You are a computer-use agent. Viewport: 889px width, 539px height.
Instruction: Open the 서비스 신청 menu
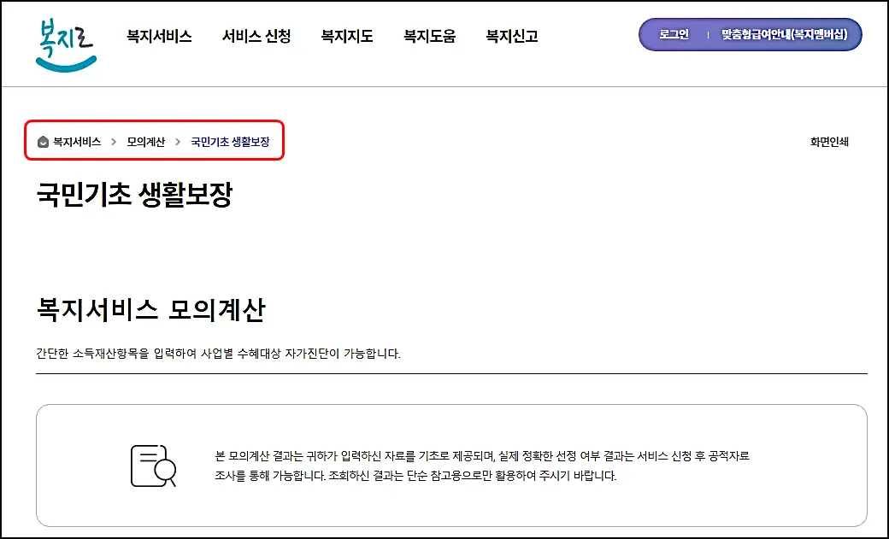tap(256, 36)
